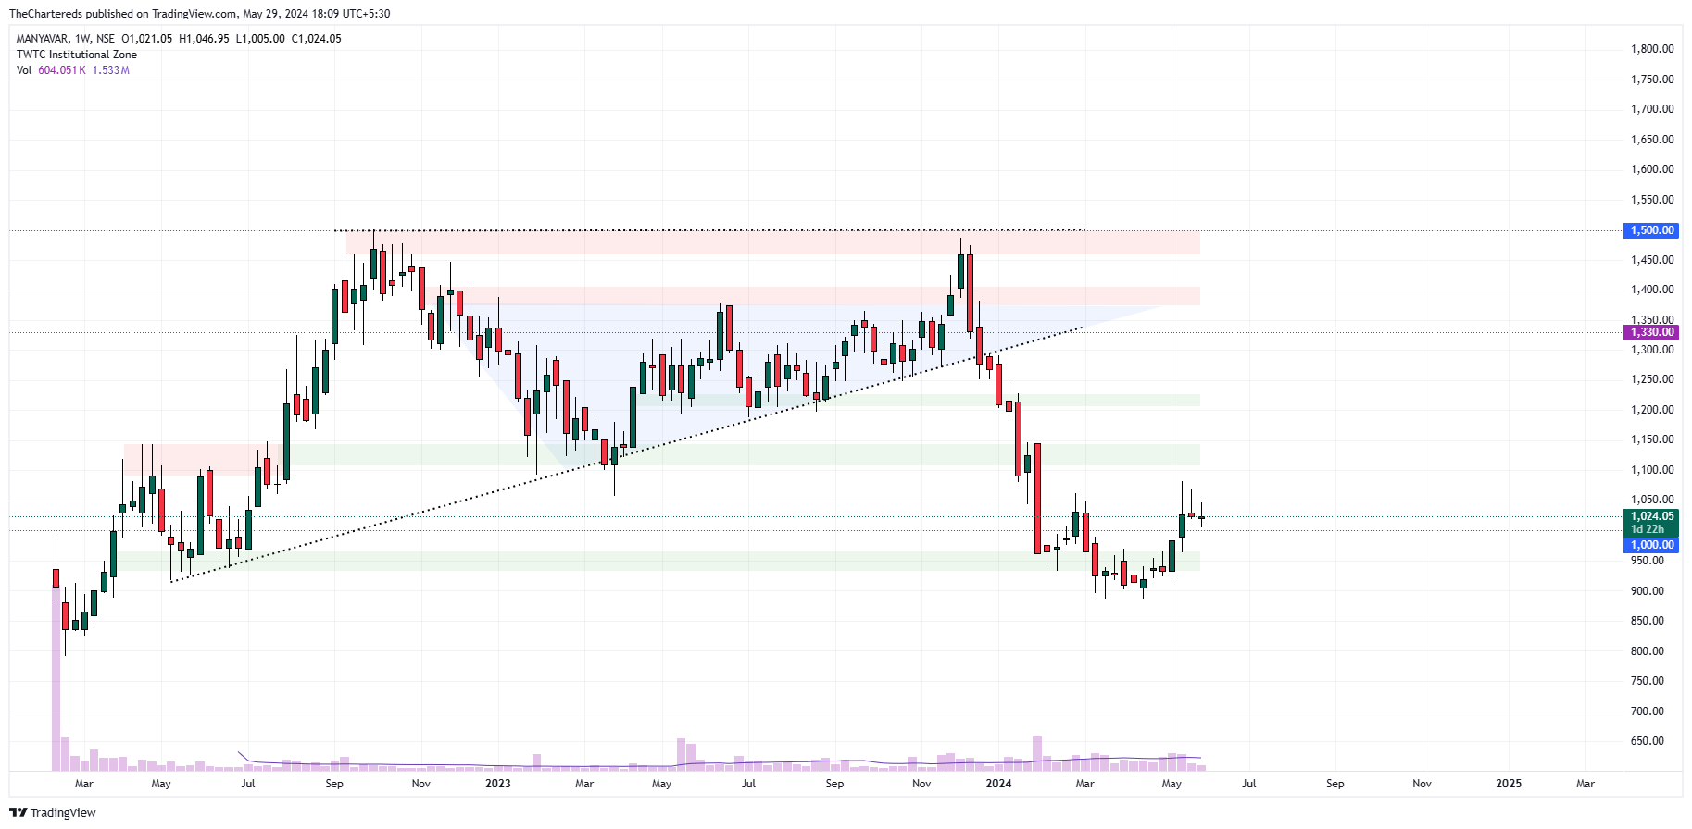Click the 1,450.00 price axis label

click(1652, 260)
